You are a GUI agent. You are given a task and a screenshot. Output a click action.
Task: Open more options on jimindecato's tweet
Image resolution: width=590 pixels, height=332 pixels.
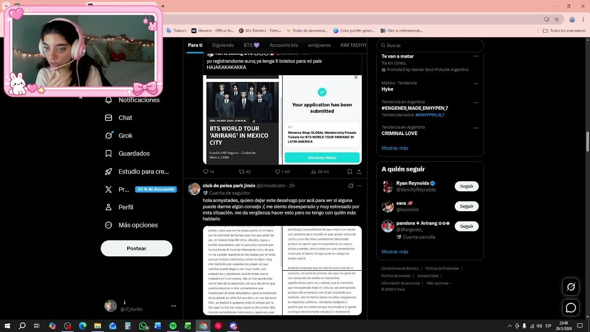tap(359, 186)
